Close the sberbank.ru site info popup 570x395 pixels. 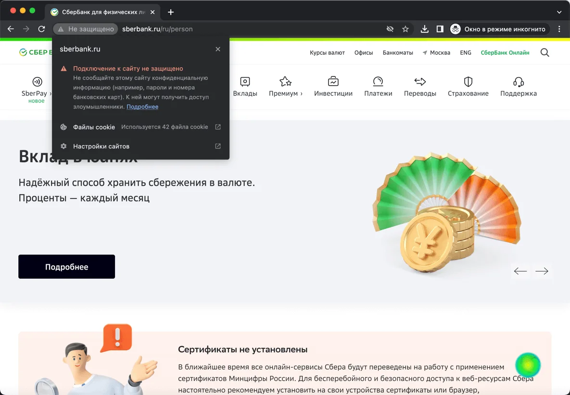pos(218,49)
